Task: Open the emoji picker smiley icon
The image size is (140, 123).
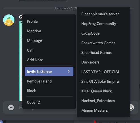Action: click(x=132, y=107)
